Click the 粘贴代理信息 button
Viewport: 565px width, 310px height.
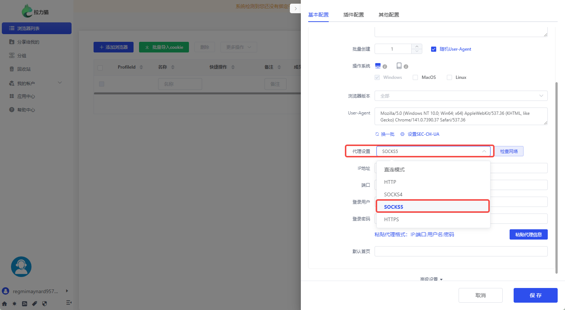click(528, 234)
